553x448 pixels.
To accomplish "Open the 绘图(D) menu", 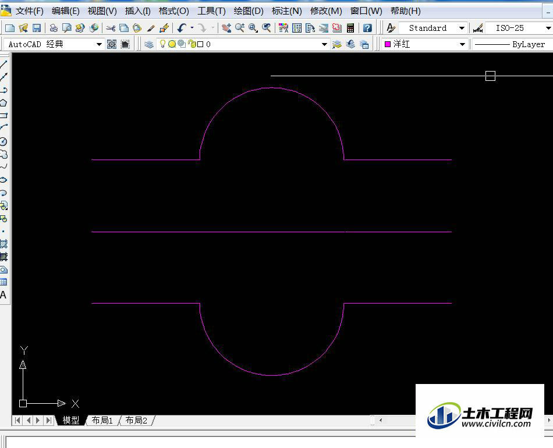I will tap(249, 11).
